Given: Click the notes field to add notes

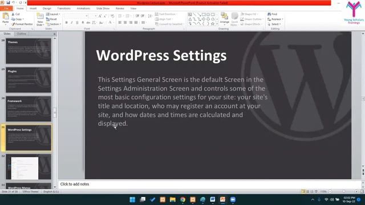Looking at the screenshot, I should point(209,184).
